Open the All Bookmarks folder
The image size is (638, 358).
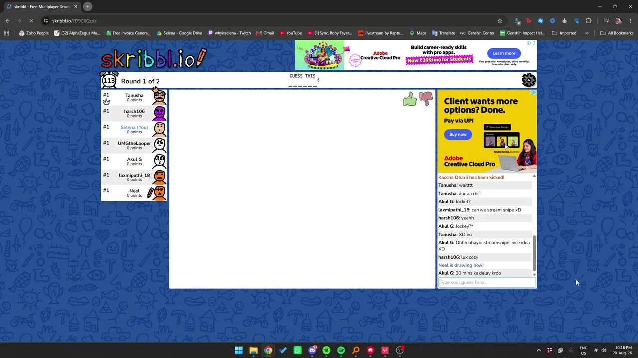pos(617,33)
